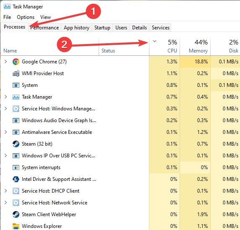Switch to the Details tab
Image resolution: width=240 pixels, height=230 pixels.
click(139, 28)
